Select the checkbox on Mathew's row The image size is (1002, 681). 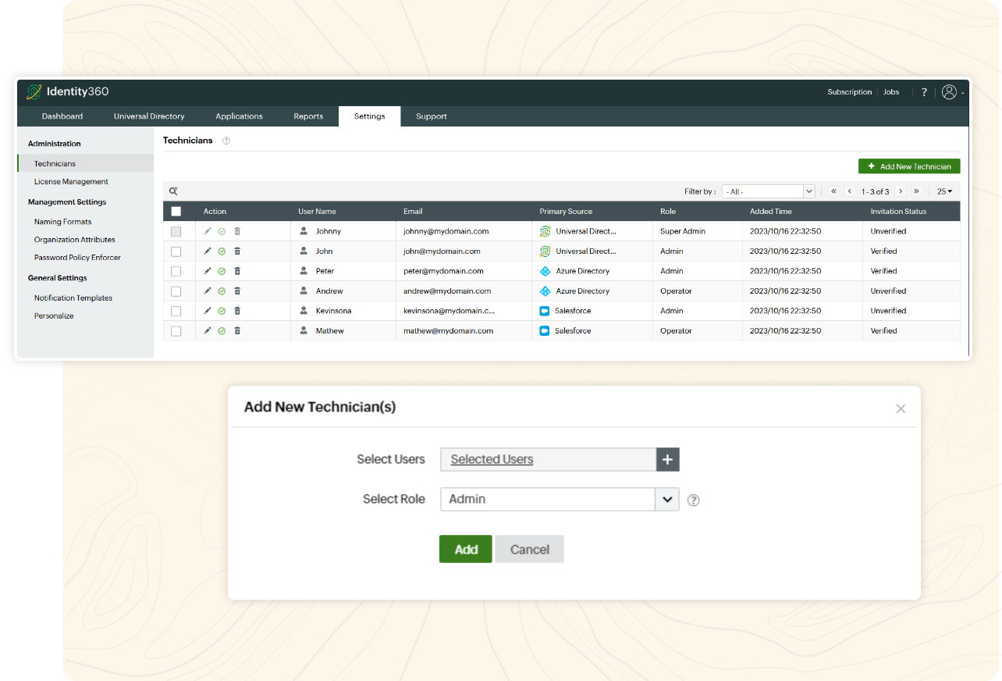pyautogui.click(x=176, y=330)
